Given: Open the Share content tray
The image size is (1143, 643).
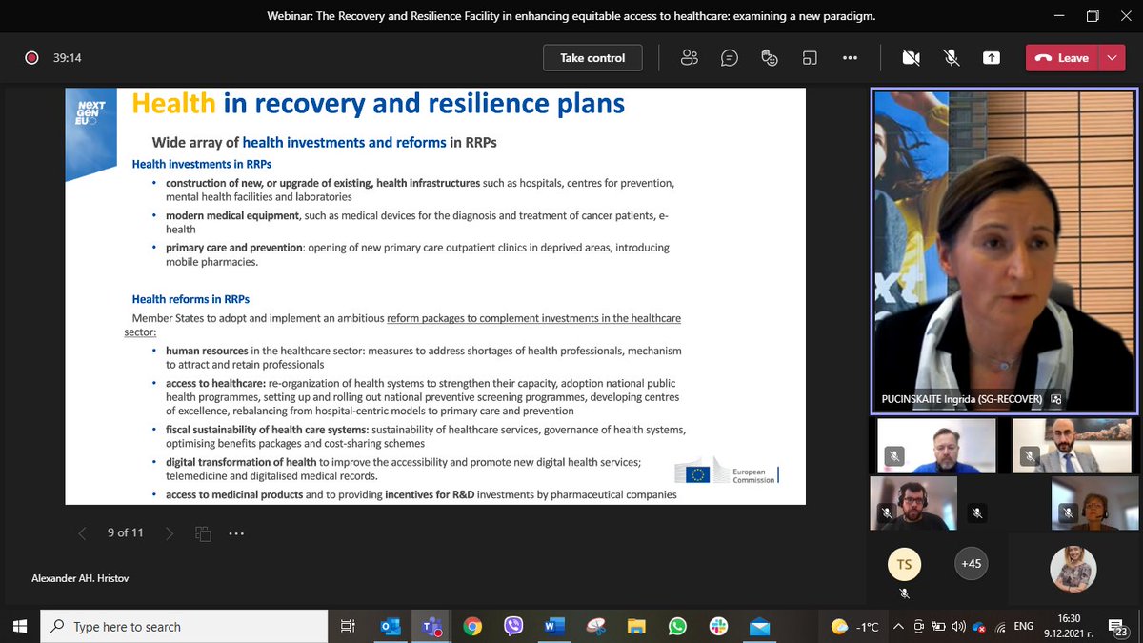Looking at the screenshot, I should click(991, 58).
